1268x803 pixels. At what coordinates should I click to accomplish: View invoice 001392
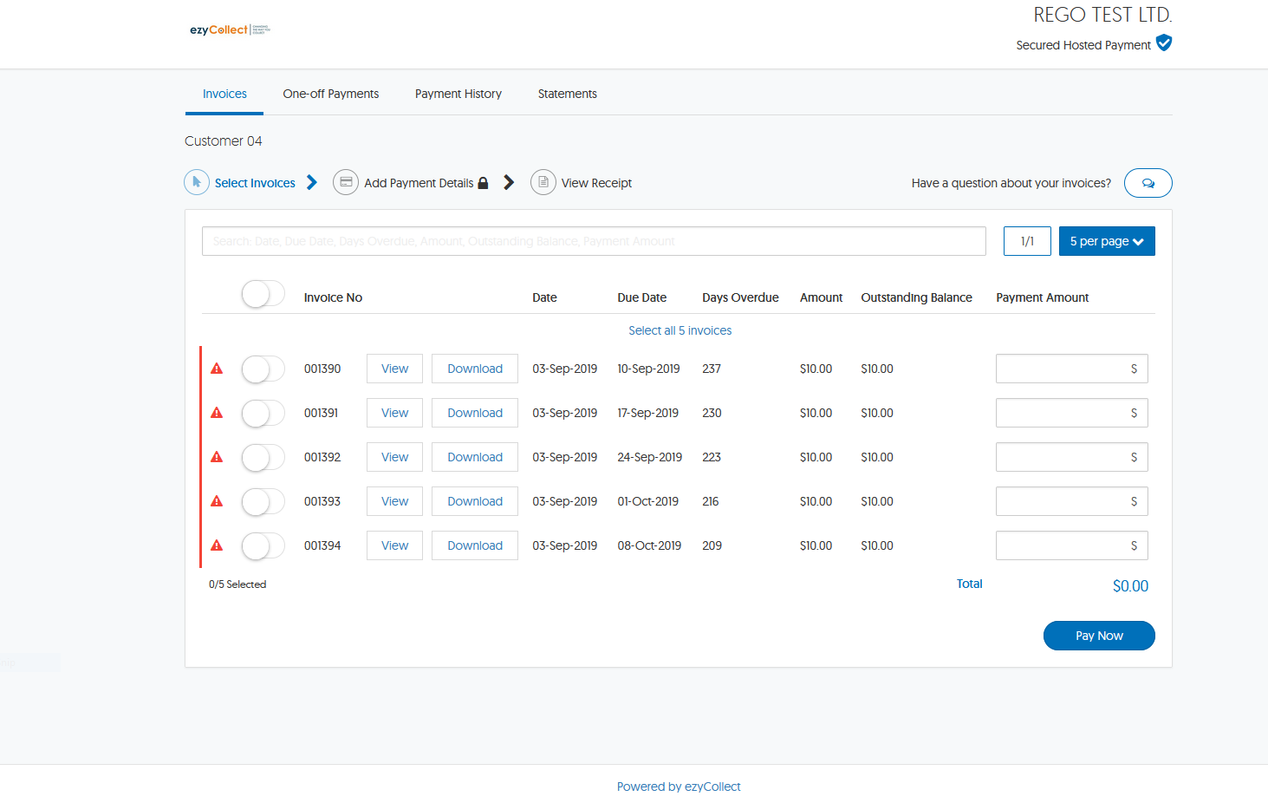click(x=394, y=457)
